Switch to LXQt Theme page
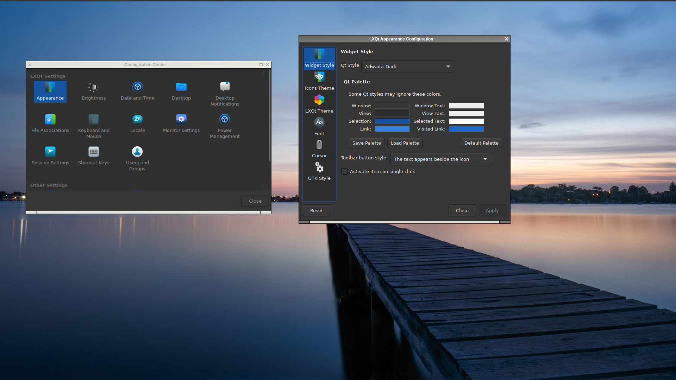The width and height of the screenshot is (676, 380). 319,104
